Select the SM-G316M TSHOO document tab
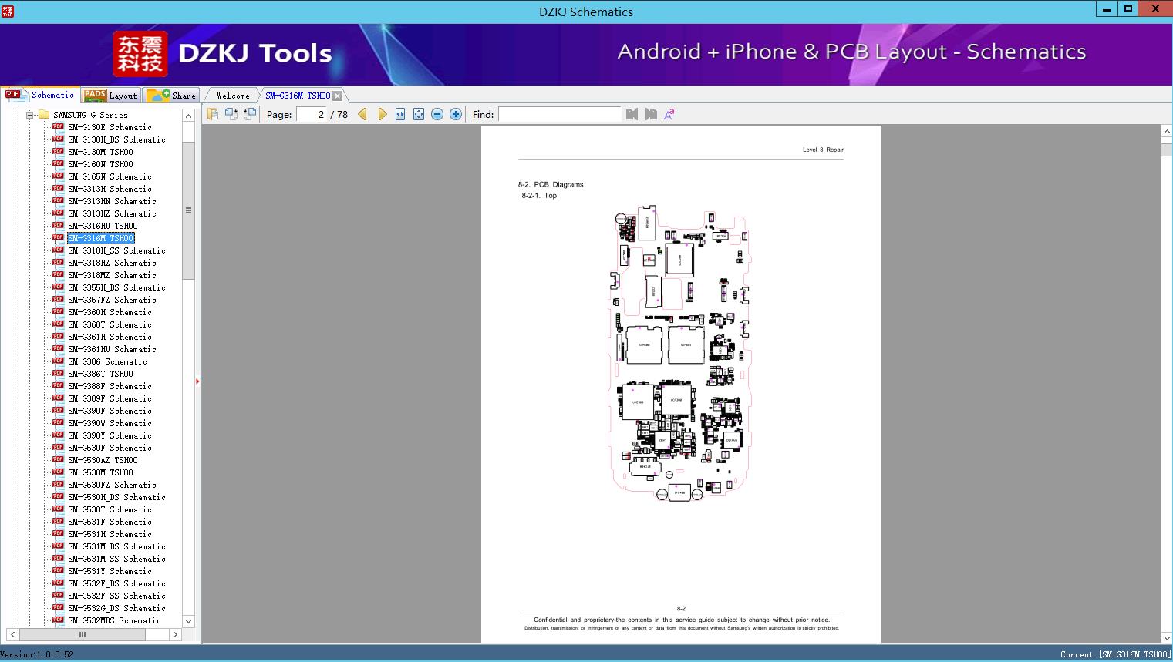1173x662 pixels. (x=298, y=96)
